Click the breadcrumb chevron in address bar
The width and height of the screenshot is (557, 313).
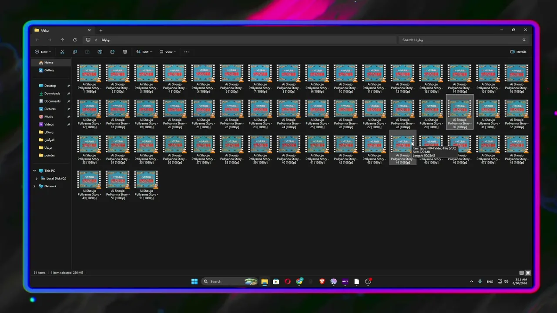coord(96,40)
